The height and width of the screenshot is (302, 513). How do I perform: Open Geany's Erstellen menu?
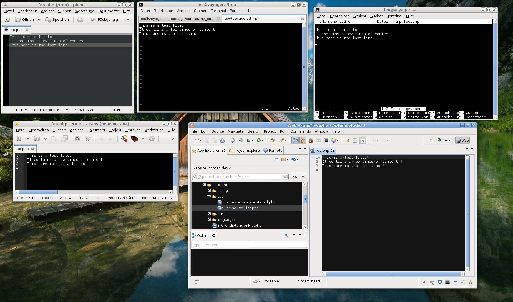(133, 130)
